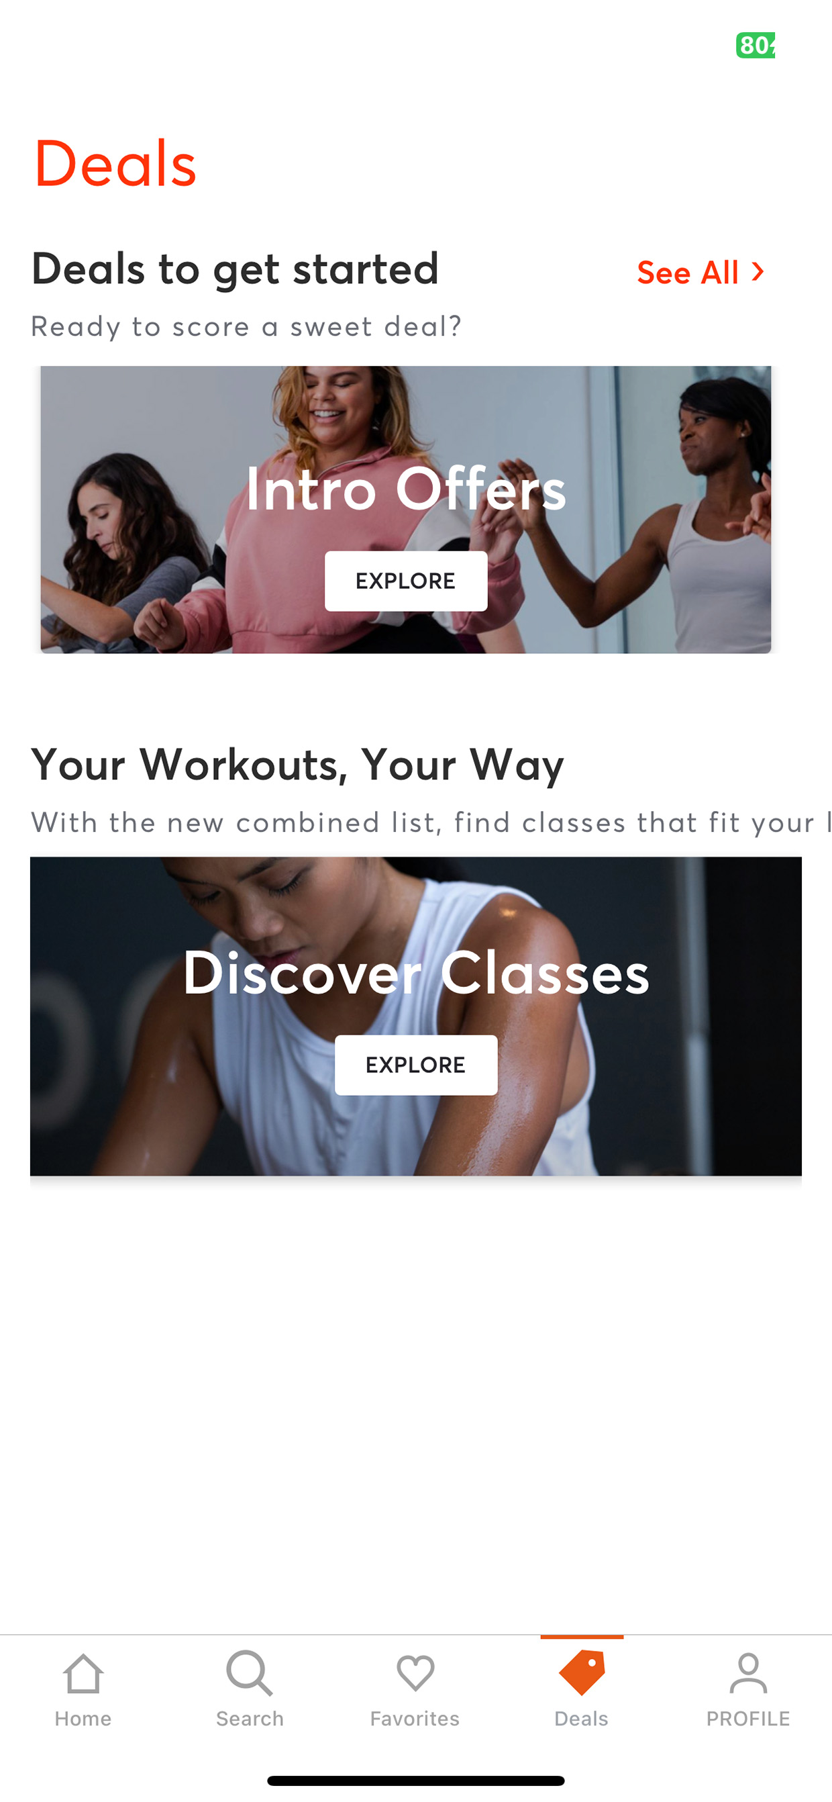Select the Deals tag icon
832x1802 pixels.
pyautogui.click(x=582, y=1672)
